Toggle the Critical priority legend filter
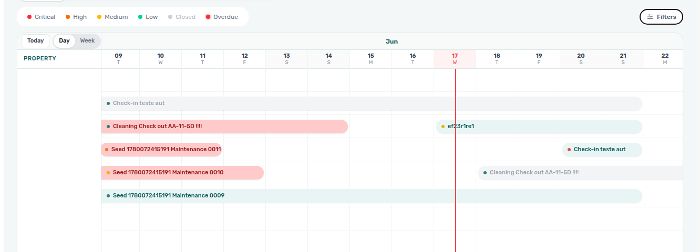The image size is (700, 252). [41, 17]
